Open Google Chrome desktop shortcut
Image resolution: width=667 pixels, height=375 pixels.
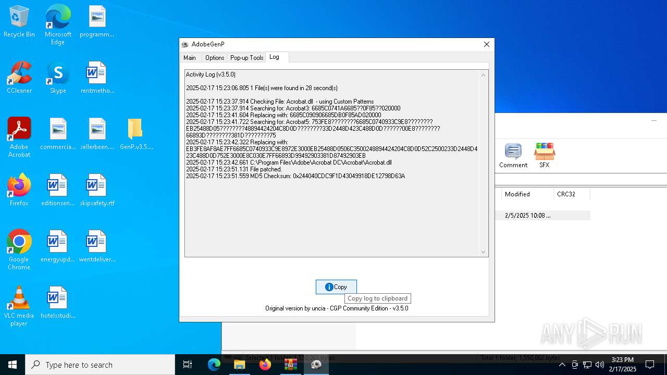coord(19,250)
